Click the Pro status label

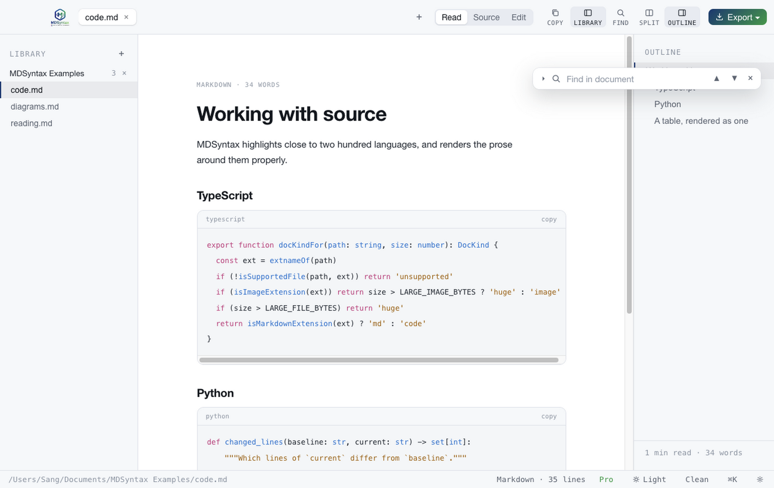[606, 479]
